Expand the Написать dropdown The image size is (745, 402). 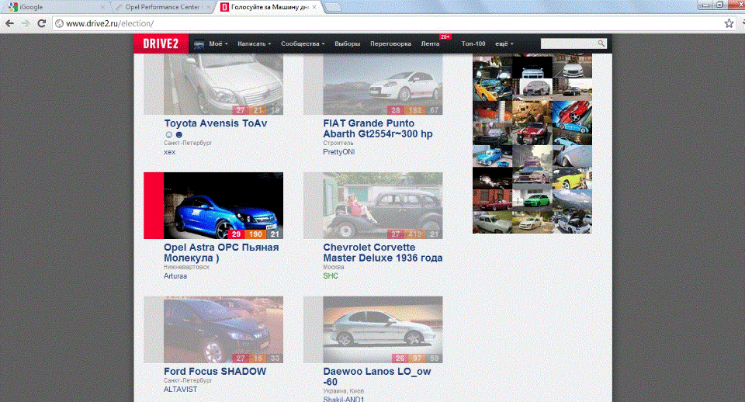tap(255, 43)
